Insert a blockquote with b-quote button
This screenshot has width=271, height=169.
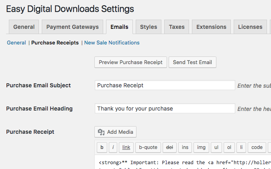pyautogui.click(x=148, y=147)
